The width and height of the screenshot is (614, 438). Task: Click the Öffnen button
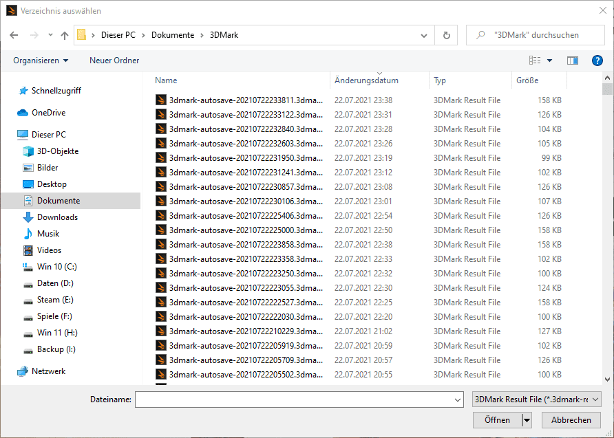497,420
